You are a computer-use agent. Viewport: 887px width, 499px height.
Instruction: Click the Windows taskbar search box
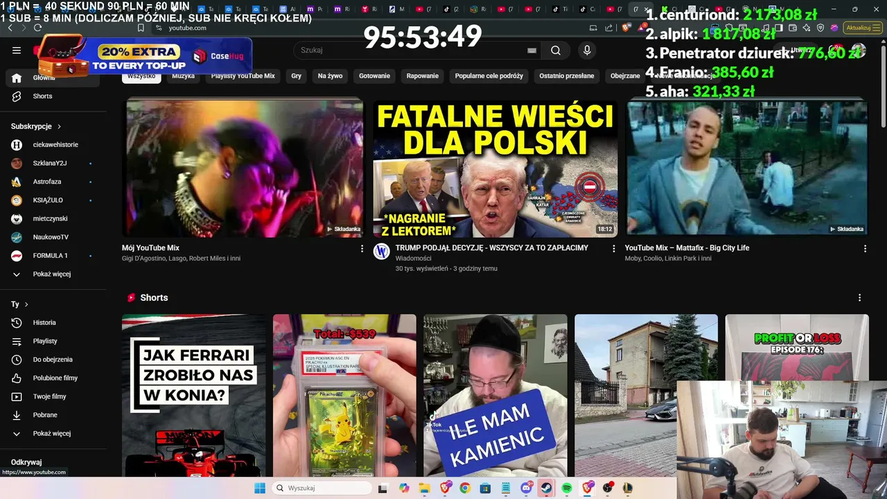pyautogui.click(x=321, y=488)
